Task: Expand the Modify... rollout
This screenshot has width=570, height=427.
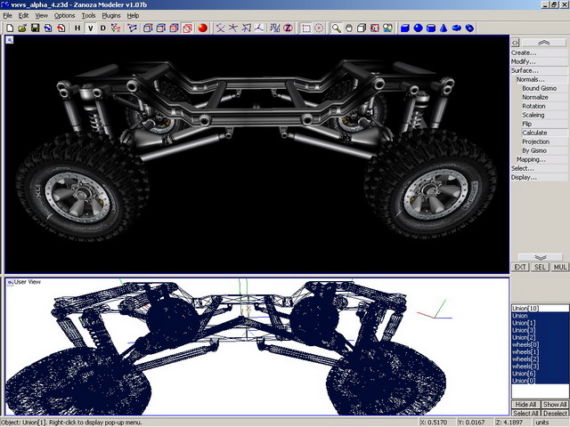Action: point(524,61)
